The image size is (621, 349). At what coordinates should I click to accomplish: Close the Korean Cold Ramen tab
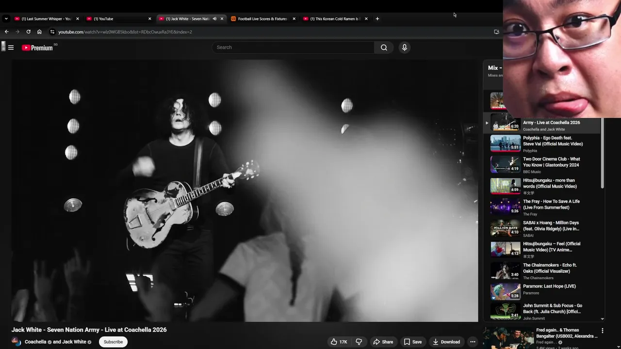click(x=366, y=19)
